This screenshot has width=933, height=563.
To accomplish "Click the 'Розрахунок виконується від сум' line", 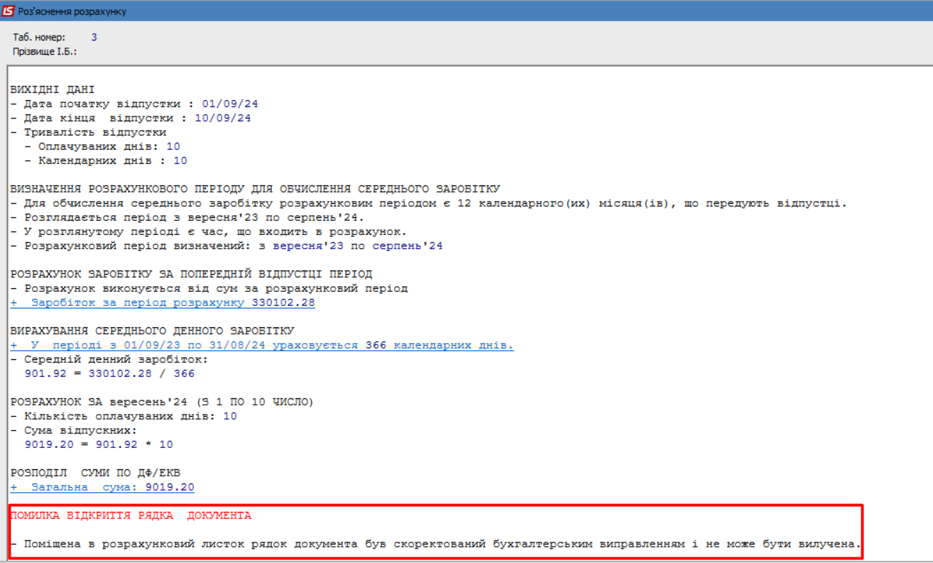I will tap(209, 289).
